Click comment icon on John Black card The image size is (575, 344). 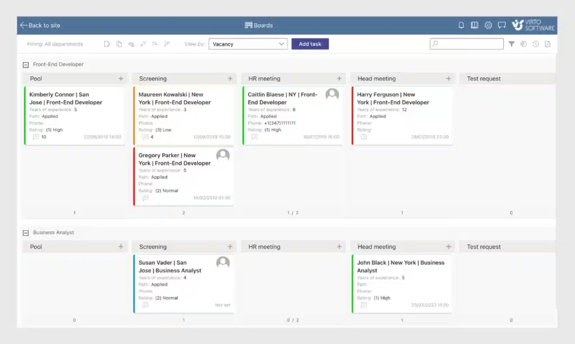coord(364,305)
